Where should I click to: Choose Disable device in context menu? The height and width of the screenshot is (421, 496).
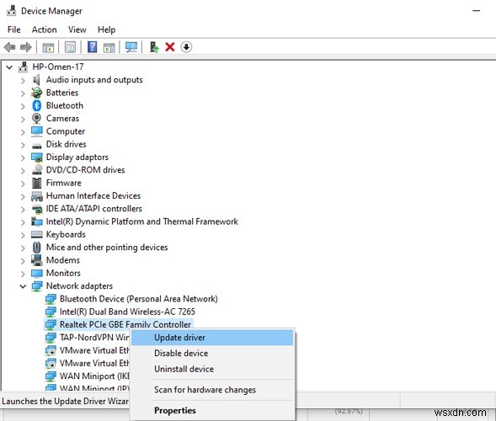[212, 353]
